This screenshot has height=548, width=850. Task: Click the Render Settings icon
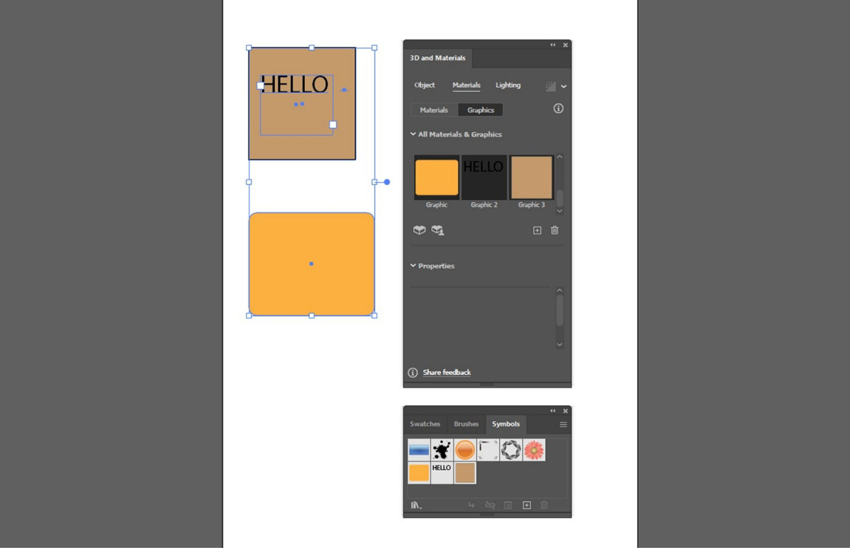[x=550, y=85]
